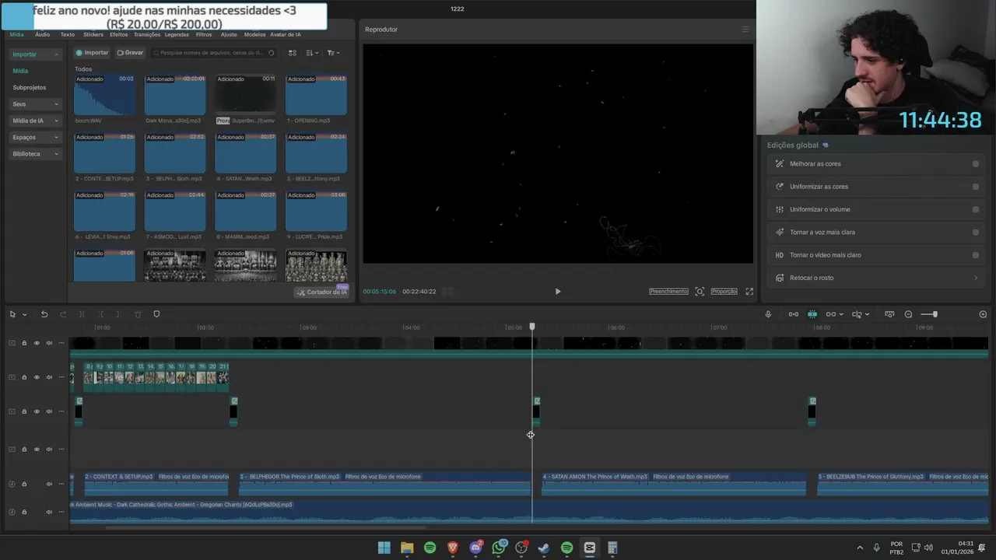Mute the third video track
This screenshot has width=996, height=560.
(49, 411)
